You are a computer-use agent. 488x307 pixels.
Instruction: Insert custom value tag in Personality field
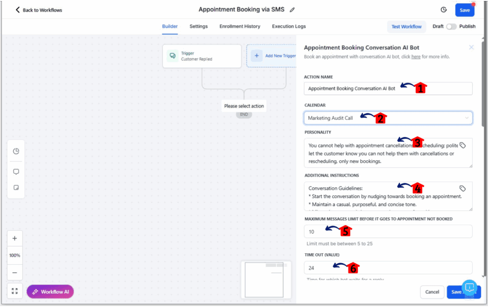[463, 146]
